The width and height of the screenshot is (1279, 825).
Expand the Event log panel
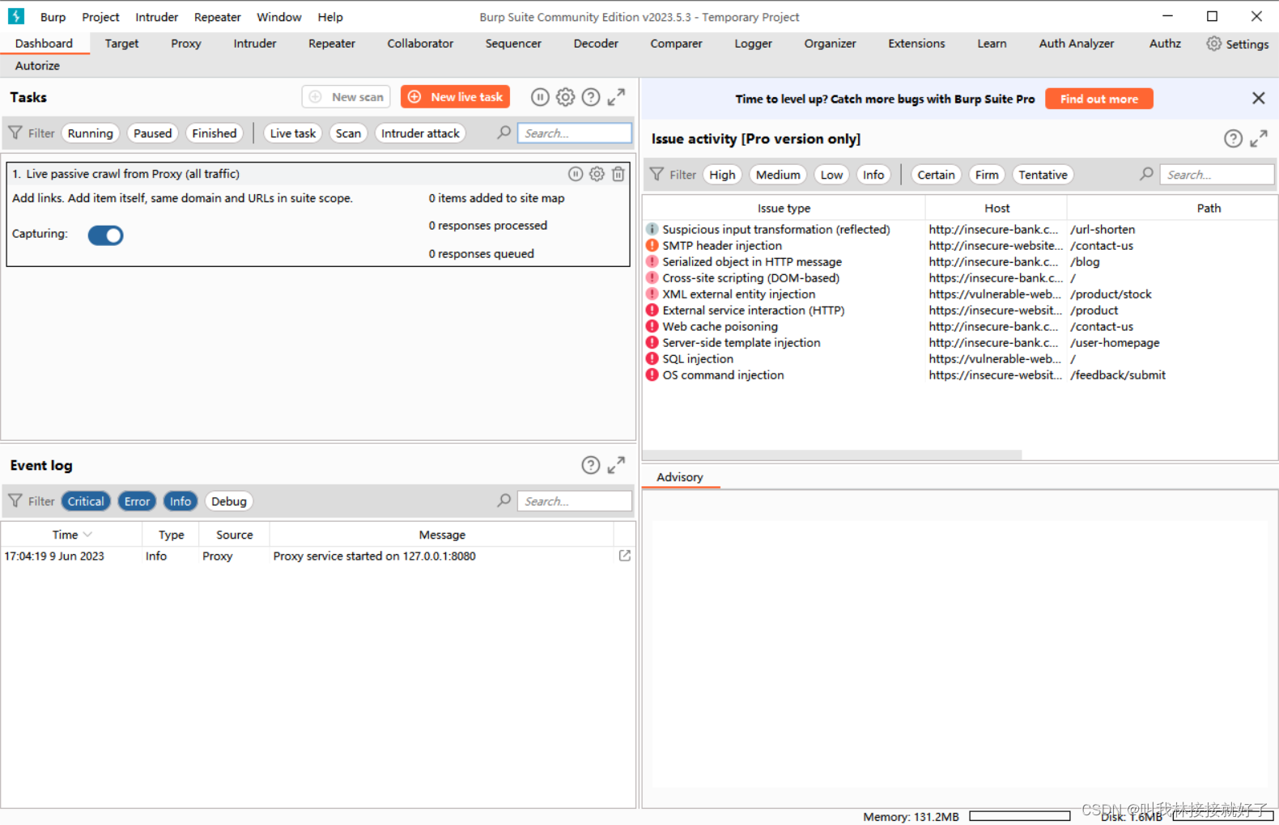tap(617, 465)
